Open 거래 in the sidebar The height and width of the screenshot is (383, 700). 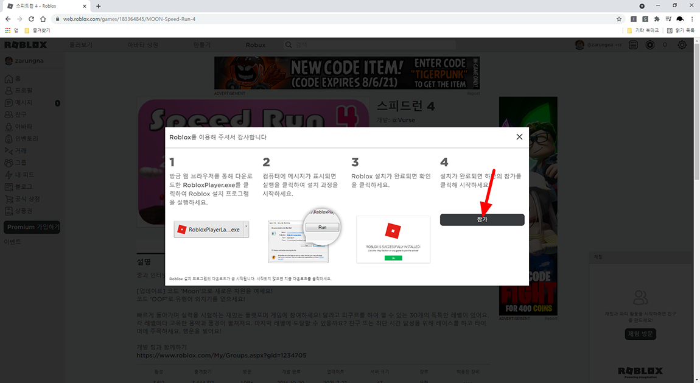[15, 151]
